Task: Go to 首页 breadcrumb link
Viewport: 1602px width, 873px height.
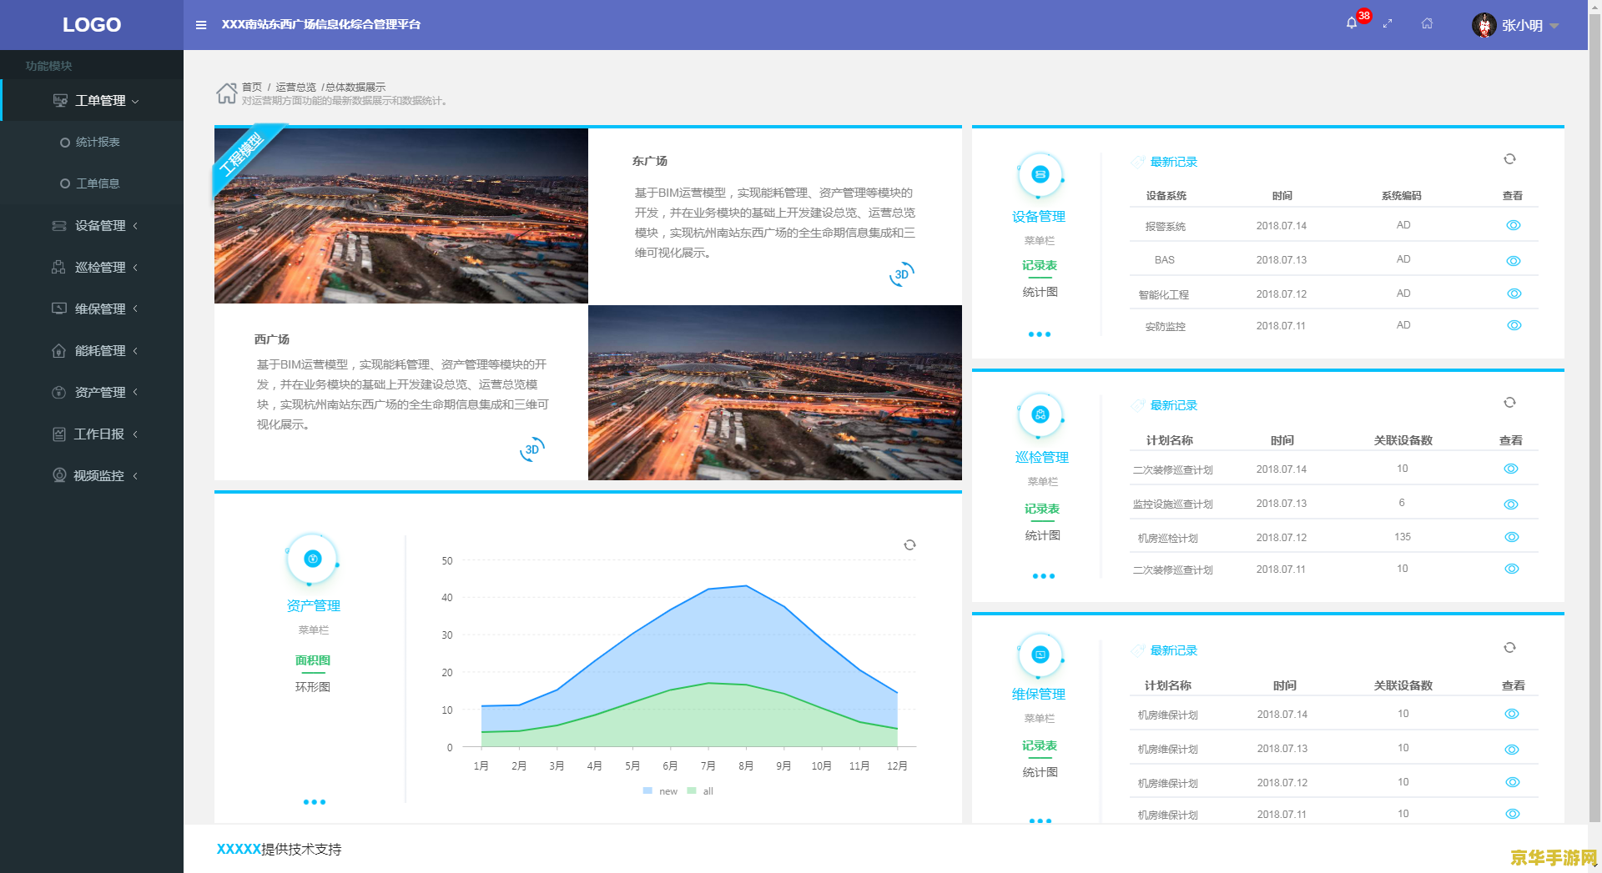Action: [x=252, y=87]
